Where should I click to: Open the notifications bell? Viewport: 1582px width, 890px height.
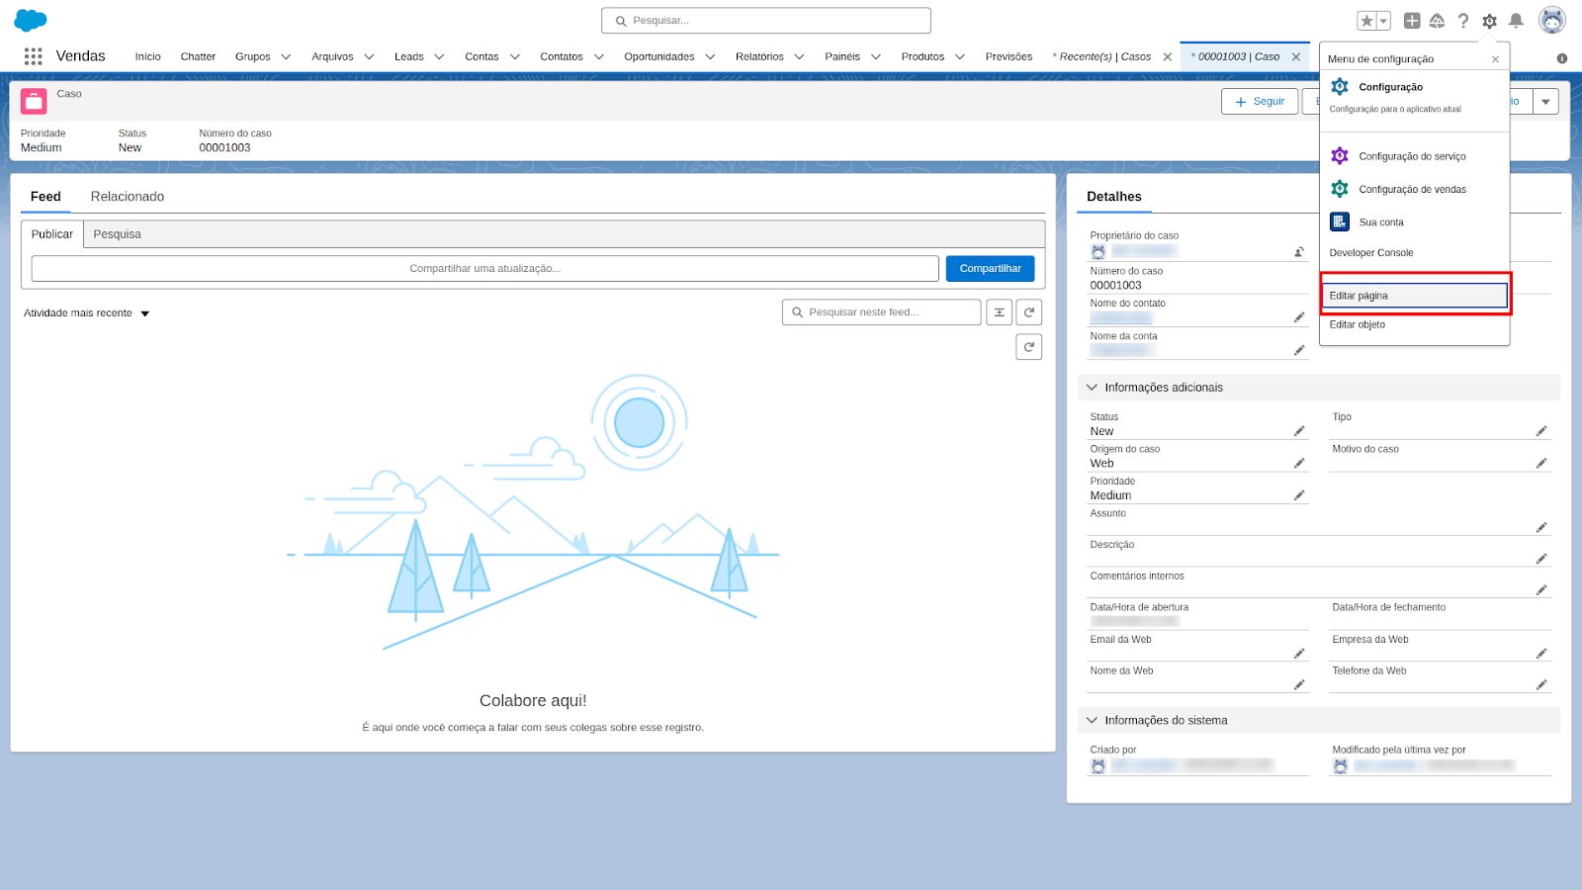[1516, 21]
